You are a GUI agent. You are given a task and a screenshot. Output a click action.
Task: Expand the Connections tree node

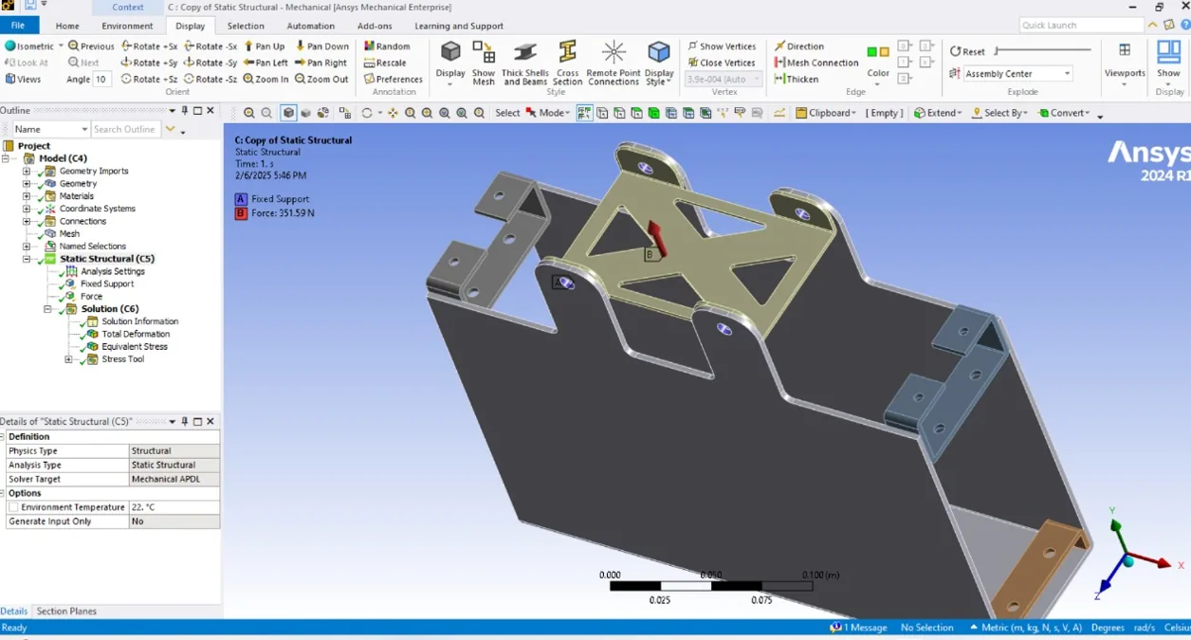click(27, 221)
